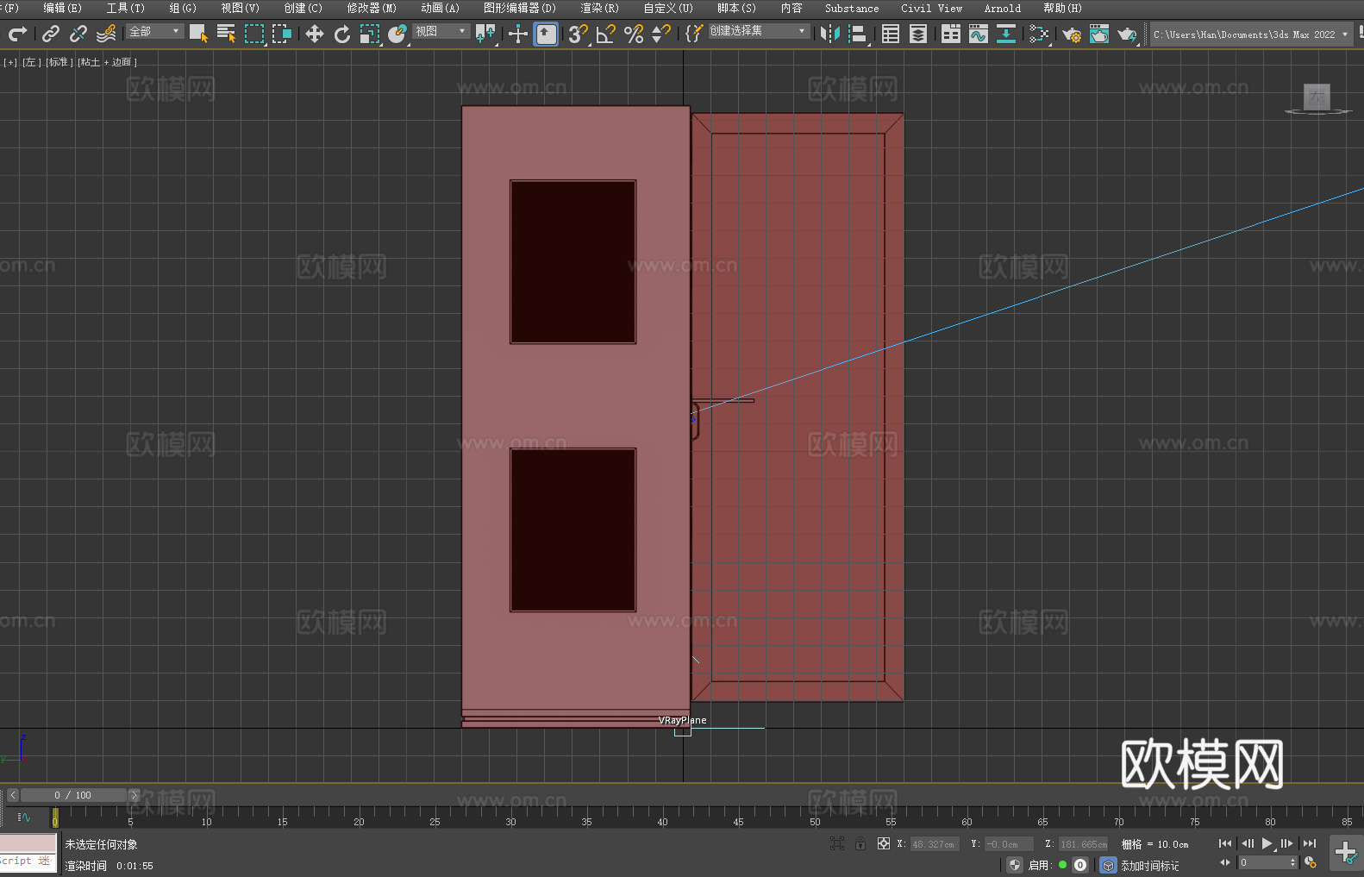Click the X coordinate input field
This screenshot has width=1364, height=877.
934,844
